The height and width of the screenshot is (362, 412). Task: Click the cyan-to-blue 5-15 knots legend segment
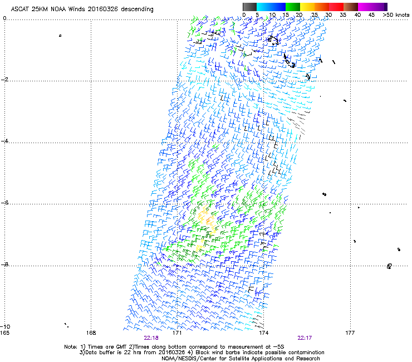pyautogui.click(x=271, y=7)
